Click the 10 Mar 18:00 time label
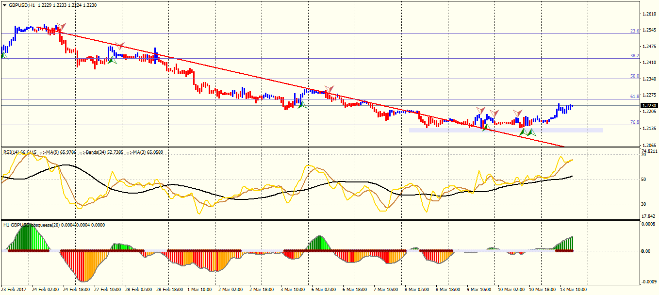The image size is (659, 295). tap(542, 290)
